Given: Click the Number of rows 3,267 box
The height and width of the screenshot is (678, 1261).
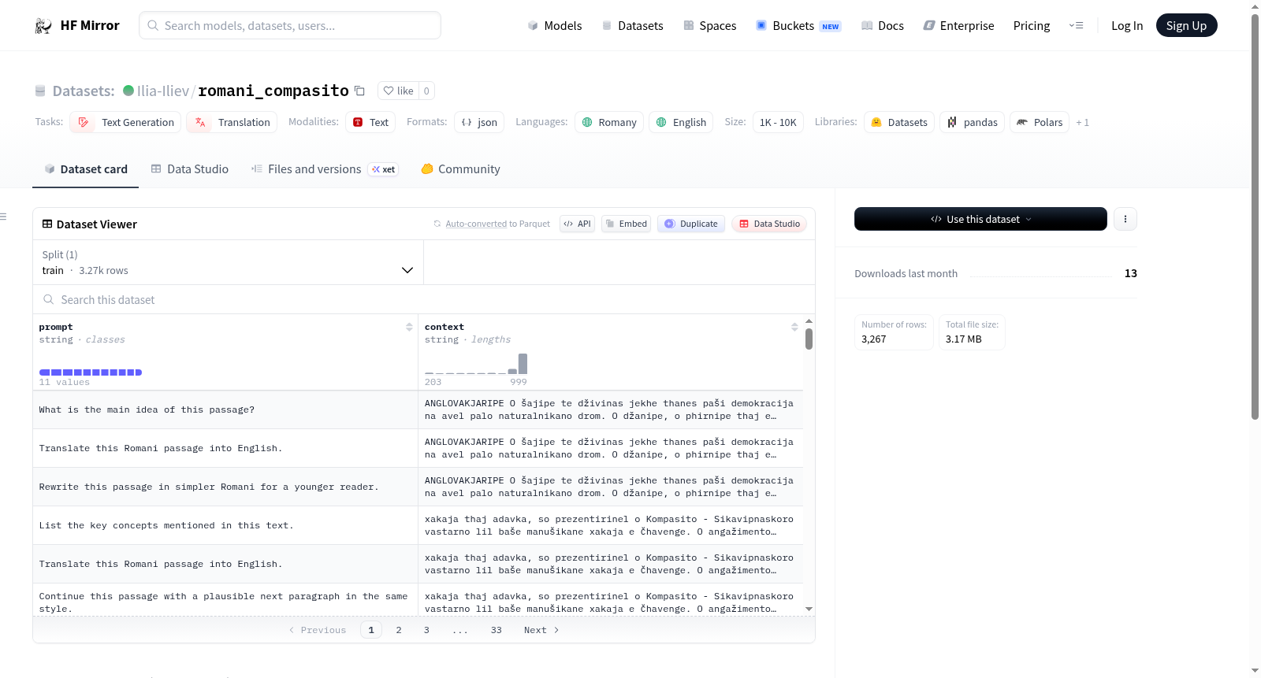Looking at the screenshot, I should coord(894,332).
